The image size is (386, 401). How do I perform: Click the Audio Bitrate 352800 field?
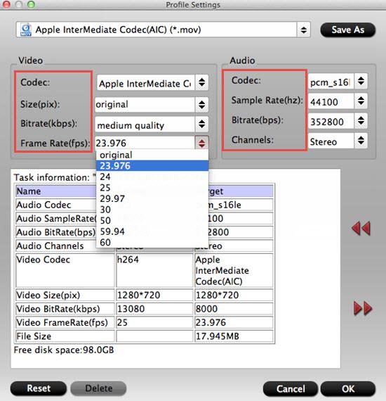pos(331,121)
